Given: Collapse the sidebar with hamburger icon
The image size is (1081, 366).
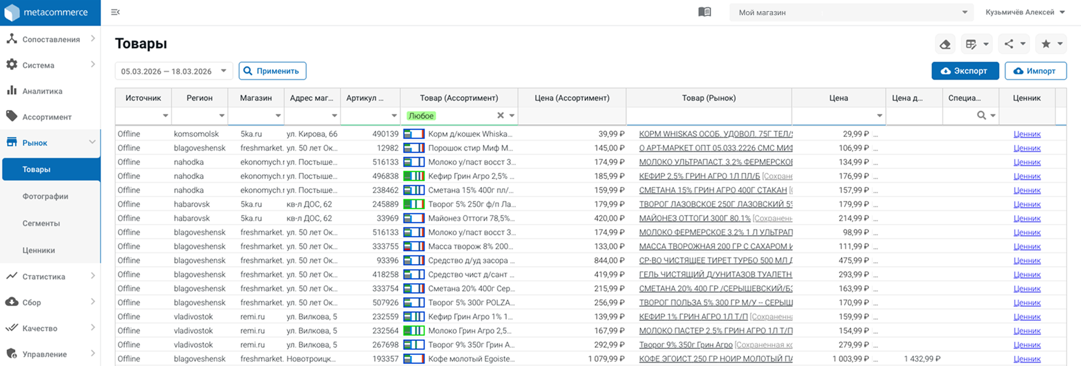Looking at the screenshot, I should click(x=115, y=12).
